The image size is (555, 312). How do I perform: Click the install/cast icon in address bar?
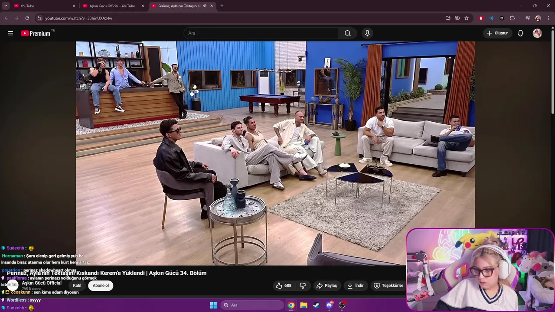448,18
